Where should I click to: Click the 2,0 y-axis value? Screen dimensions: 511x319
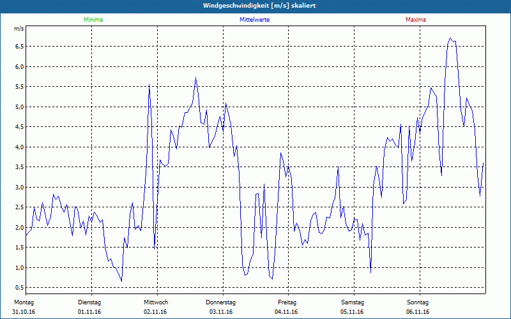pos(20,227)
